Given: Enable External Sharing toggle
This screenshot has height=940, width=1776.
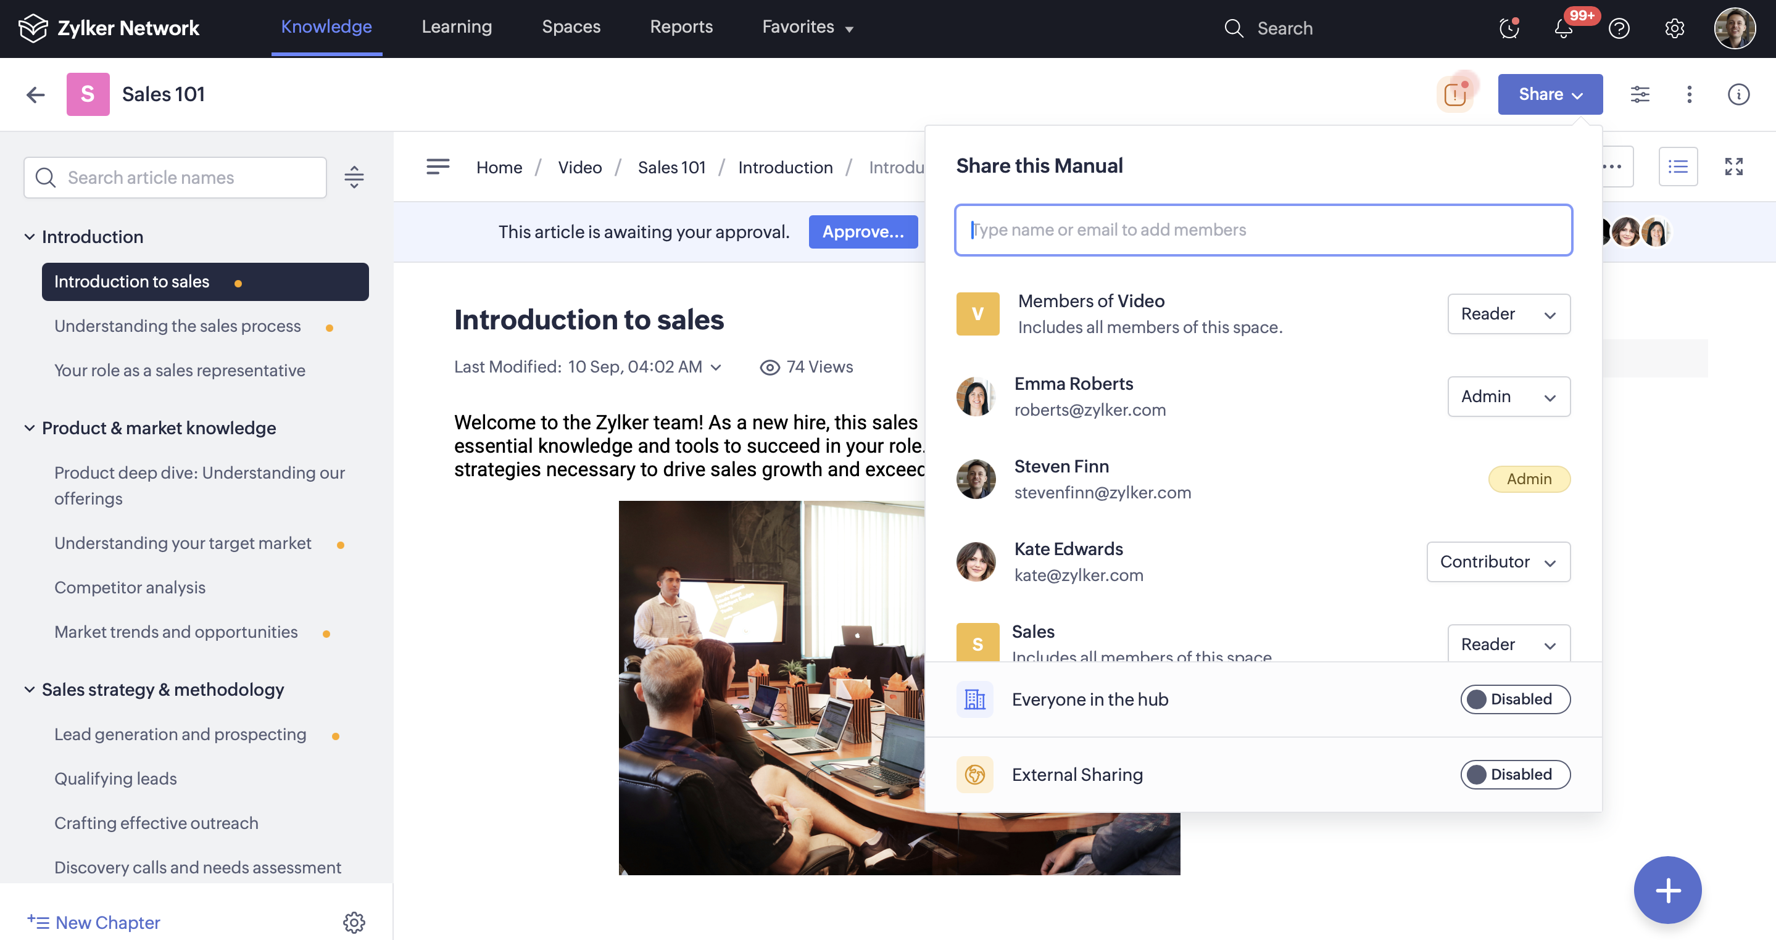Looking at the screenshot, I should (1515, 774).
